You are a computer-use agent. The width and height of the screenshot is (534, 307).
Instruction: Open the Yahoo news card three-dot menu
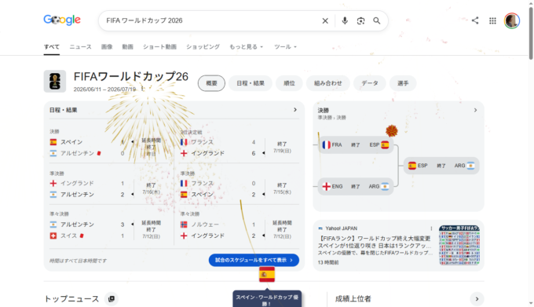(x=431, y=228)
